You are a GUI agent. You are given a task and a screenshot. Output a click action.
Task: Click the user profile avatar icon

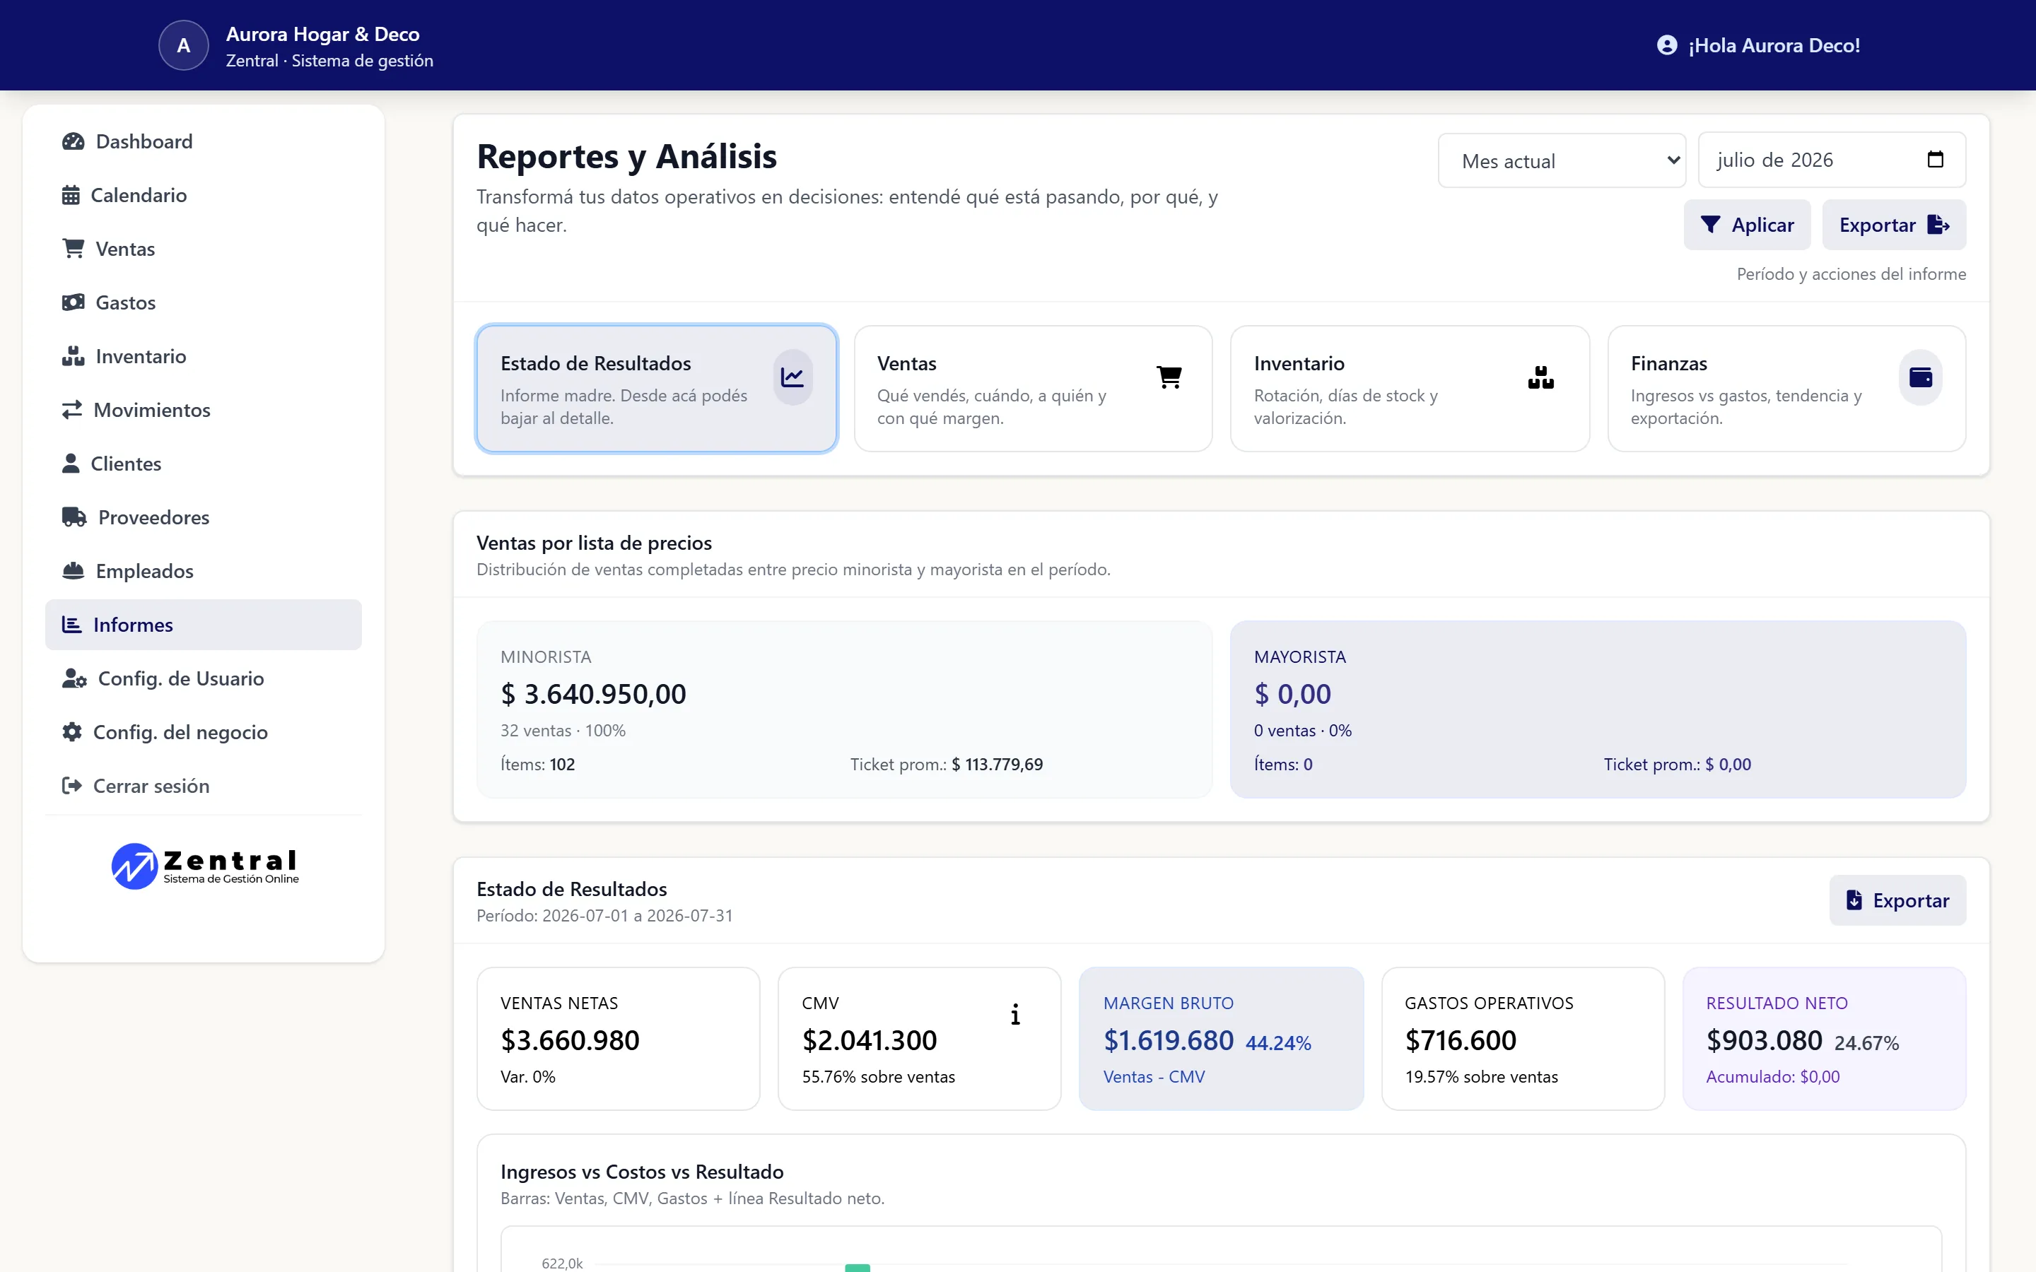coord(1667,45)
